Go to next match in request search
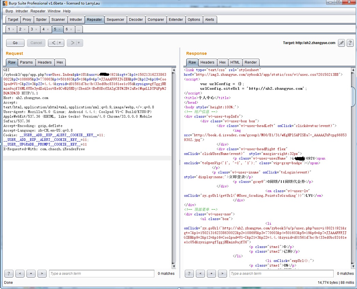This screenshot has width=357, height=289. (x=42, y=273)
